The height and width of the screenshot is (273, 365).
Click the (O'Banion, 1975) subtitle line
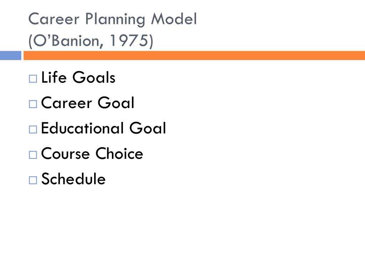[x=91, y=41]
